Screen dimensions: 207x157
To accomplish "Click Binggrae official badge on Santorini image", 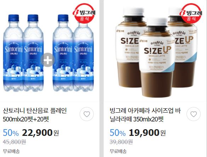I will (84, 13).
